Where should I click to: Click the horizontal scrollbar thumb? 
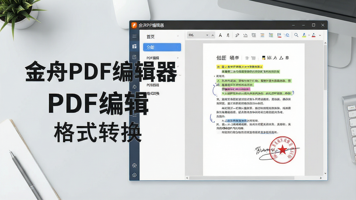pos(242,178)
